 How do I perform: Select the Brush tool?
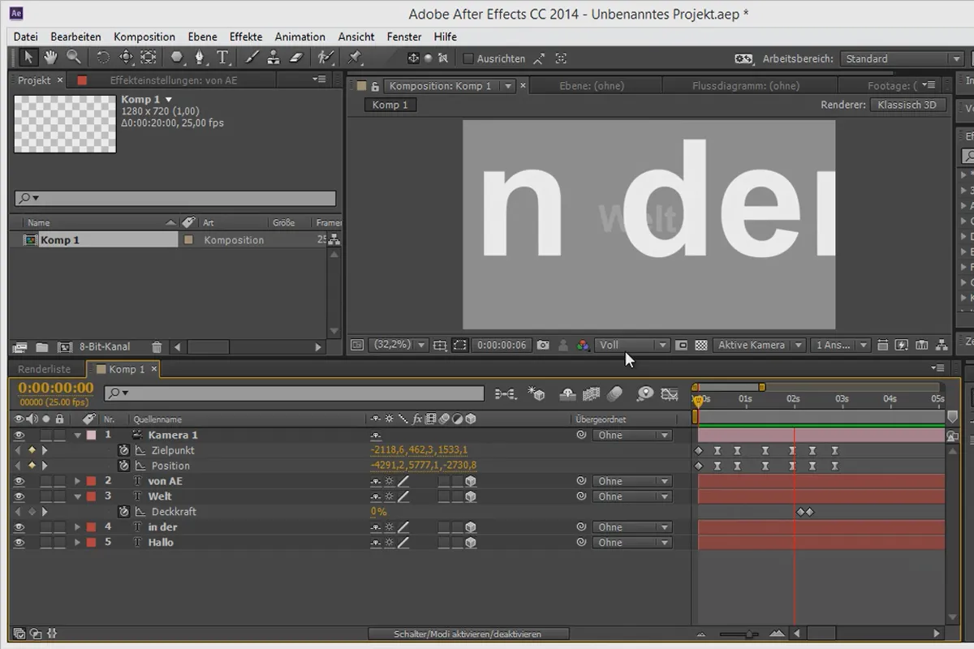point(252,58)
